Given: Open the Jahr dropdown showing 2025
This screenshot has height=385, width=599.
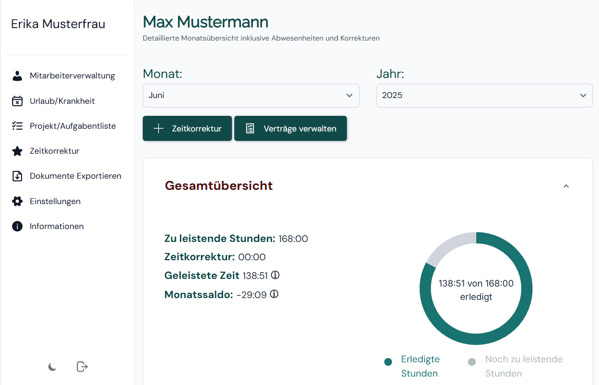Looking at the screenshot, I should click(x=484, y=95).
